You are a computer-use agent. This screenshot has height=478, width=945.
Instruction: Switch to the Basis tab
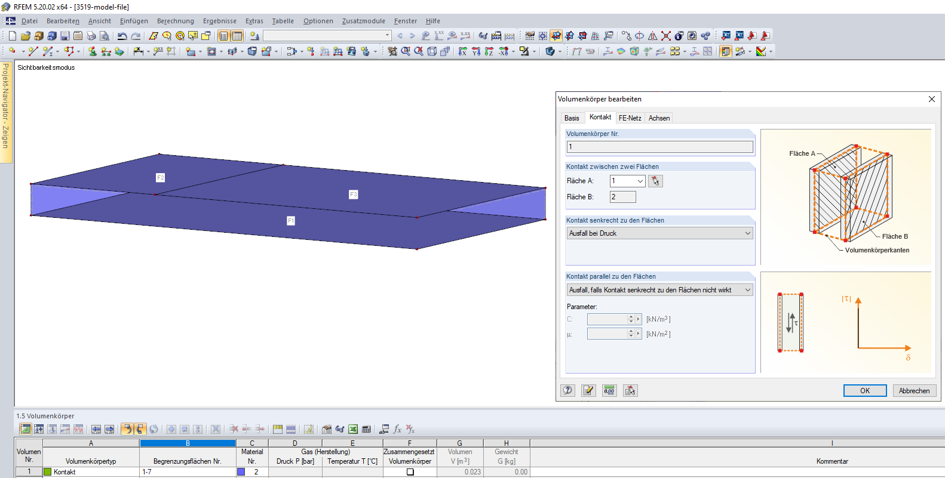coord(572,118)
